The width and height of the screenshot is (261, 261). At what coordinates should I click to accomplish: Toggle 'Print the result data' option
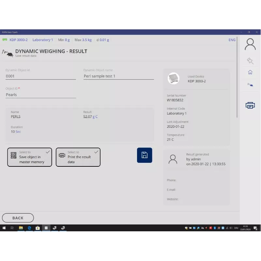pos(78,157)
